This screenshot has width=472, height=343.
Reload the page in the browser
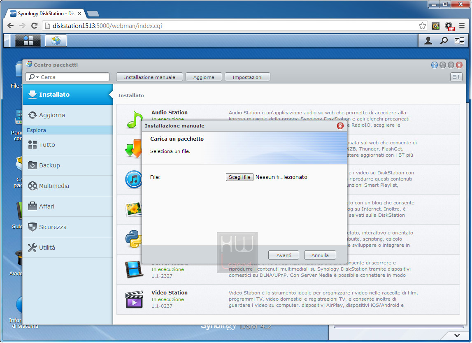(x=34, y=26)
